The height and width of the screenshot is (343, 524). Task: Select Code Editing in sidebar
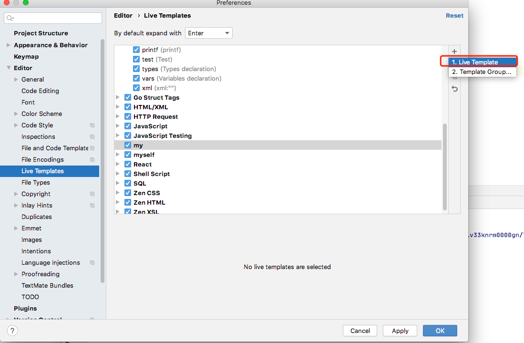tap(40, 91)
